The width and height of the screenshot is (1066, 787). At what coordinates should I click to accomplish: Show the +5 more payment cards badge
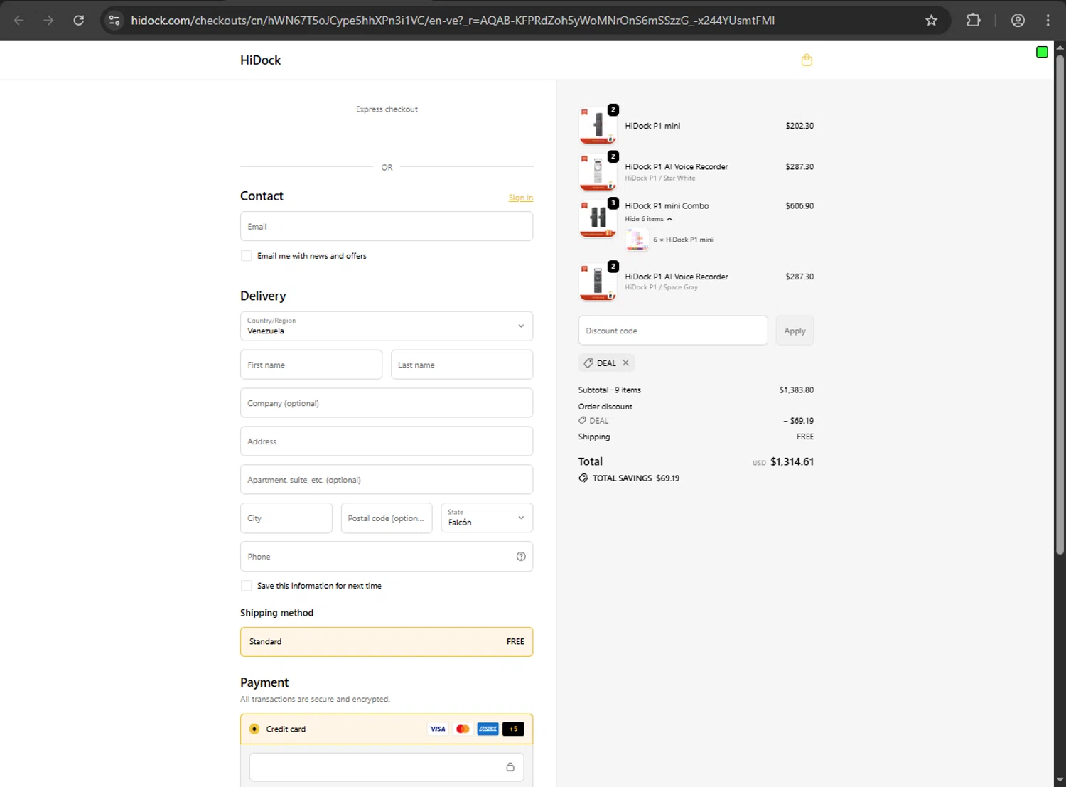[513, 729]
